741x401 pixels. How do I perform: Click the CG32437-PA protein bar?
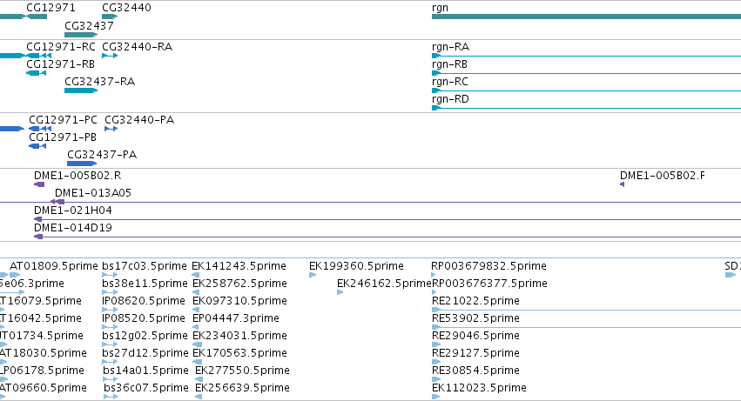(x=82, y=164)
